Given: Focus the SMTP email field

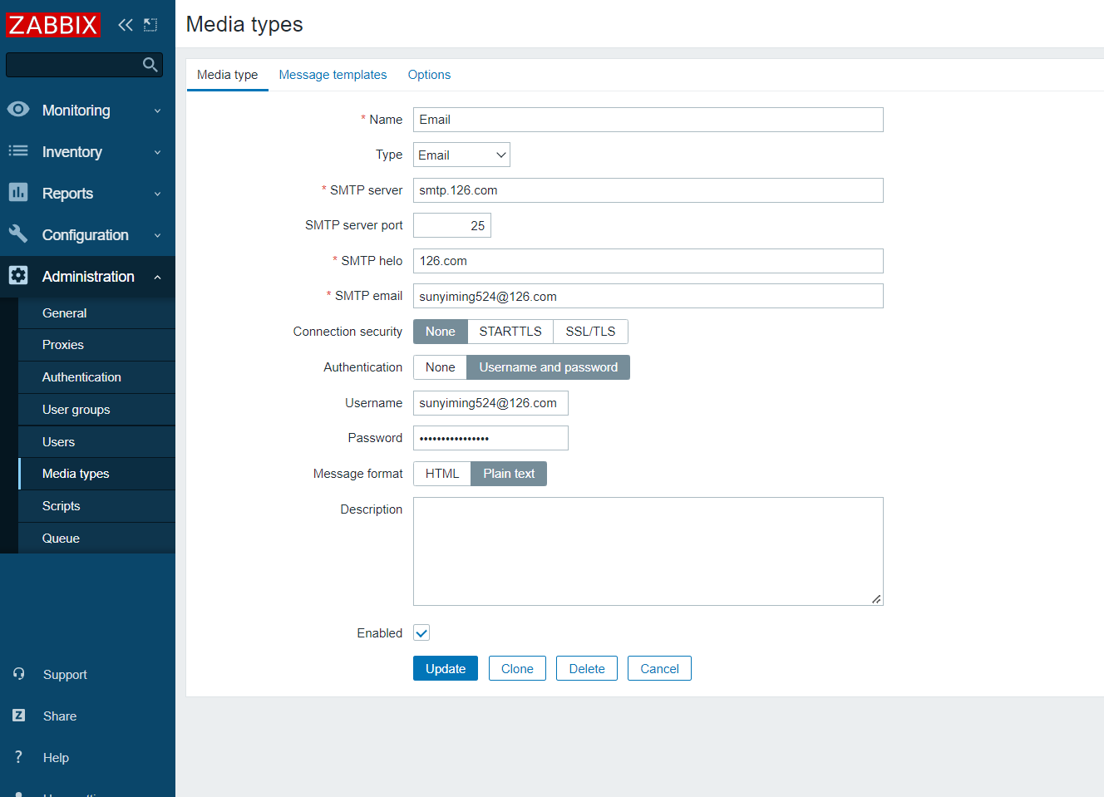Looking at the screenshot, I should [648, 296].
